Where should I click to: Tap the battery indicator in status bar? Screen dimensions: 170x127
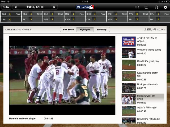[x=168, y=2]
